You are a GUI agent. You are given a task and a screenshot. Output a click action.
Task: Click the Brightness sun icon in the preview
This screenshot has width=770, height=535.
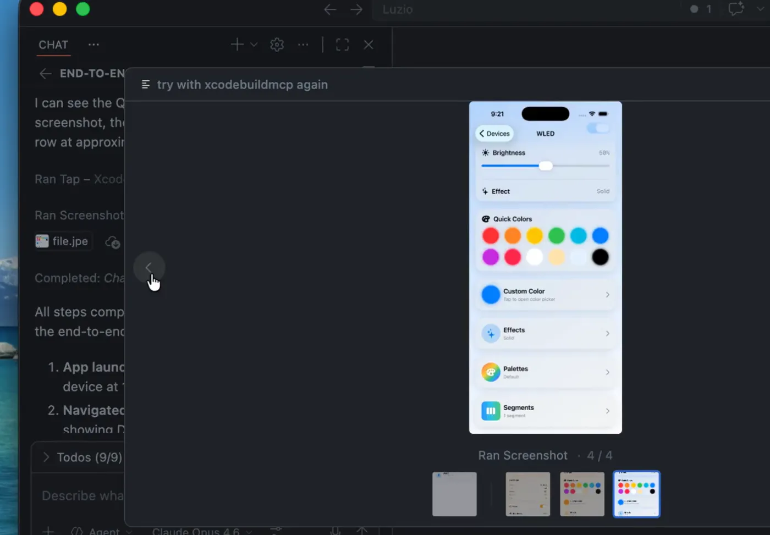click(485, 153)
